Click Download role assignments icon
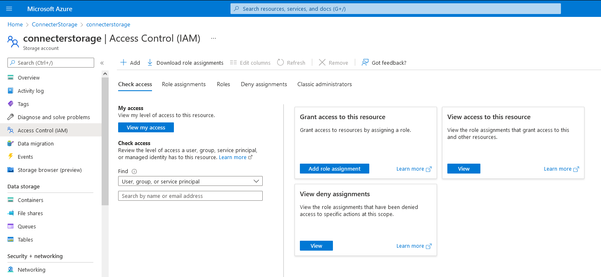Image resolution: width=601 pixels, height=277 pixels. coord(150,63)
